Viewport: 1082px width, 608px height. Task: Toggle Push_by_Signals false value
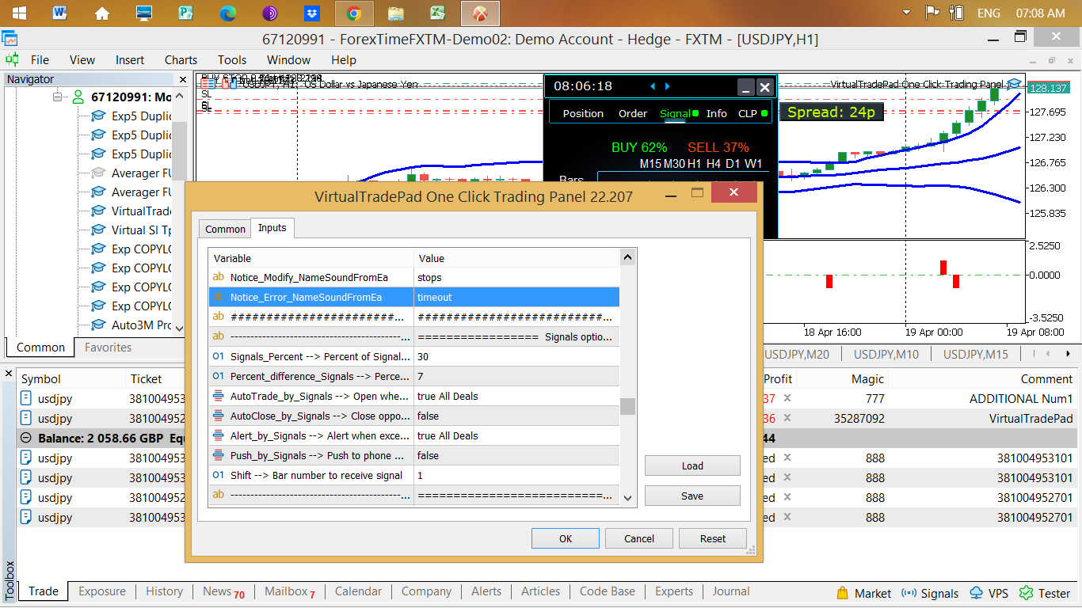[516, 456]
